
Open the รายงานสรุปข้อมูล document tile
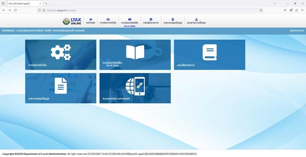click(61, 88)
